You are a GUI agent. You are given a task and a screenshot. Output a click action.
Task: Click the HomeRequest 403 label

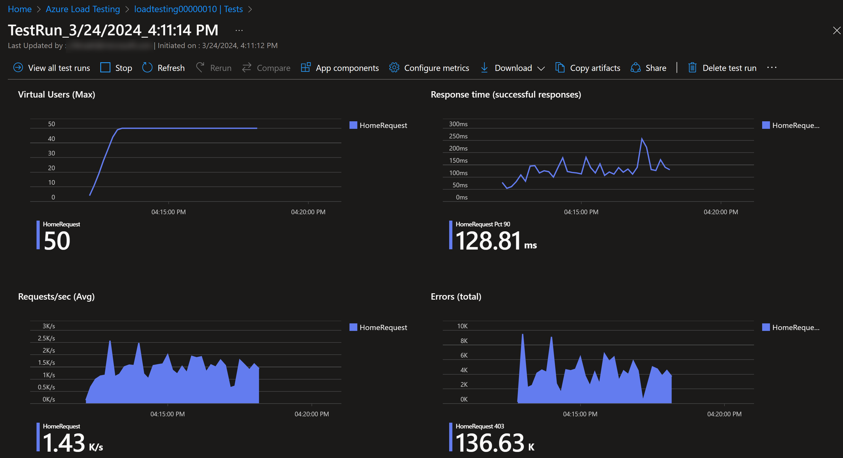click(480, 426)
